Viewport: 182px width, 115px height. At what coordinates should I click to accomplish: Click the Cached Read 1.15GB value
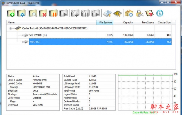click(x=93, y=80)
